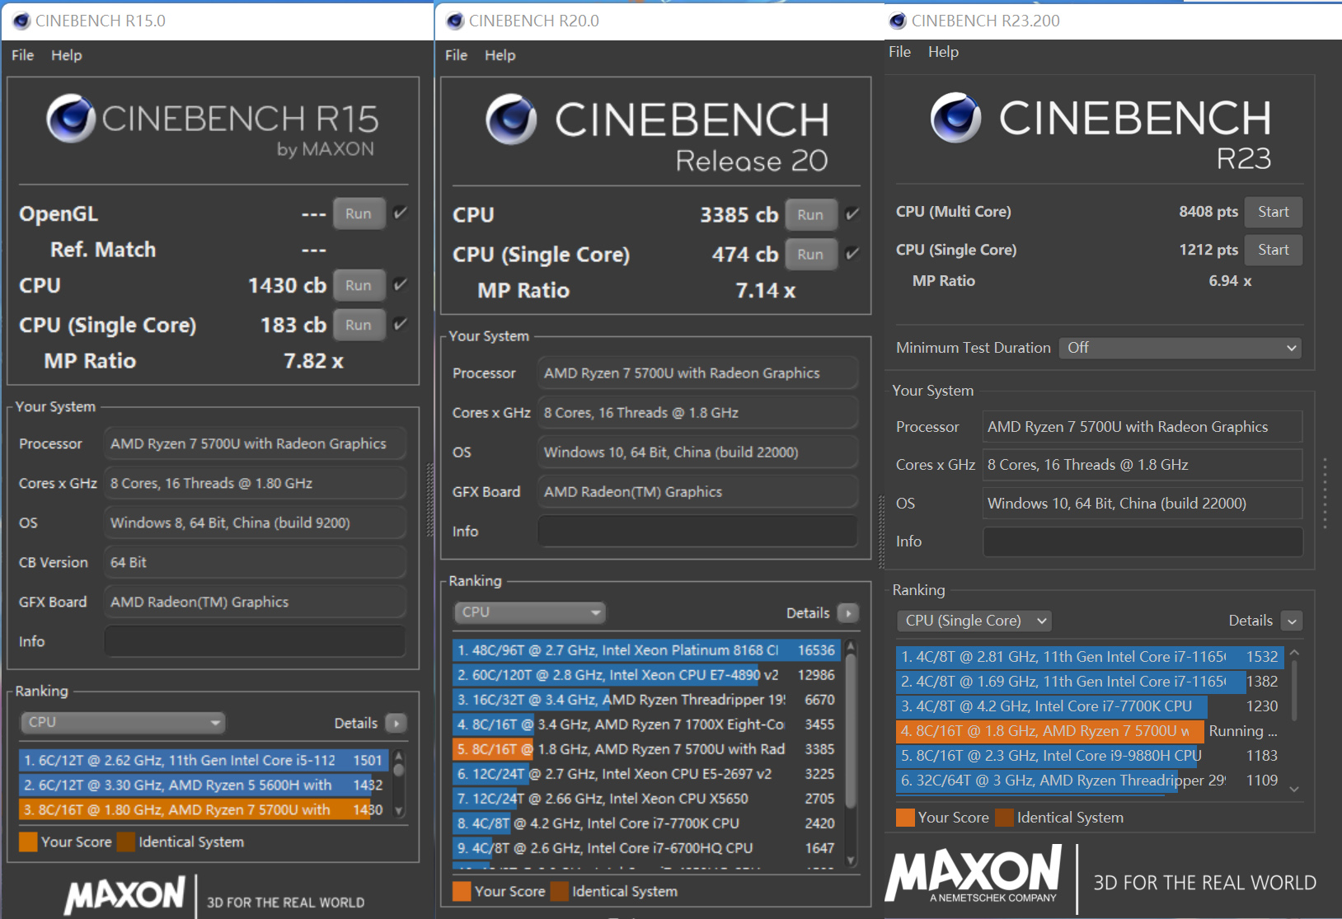Click the MAXON Nemetschek logo in R23 window
The width and height of the screenshot is (1342, 919).
[x=974, y=874]
